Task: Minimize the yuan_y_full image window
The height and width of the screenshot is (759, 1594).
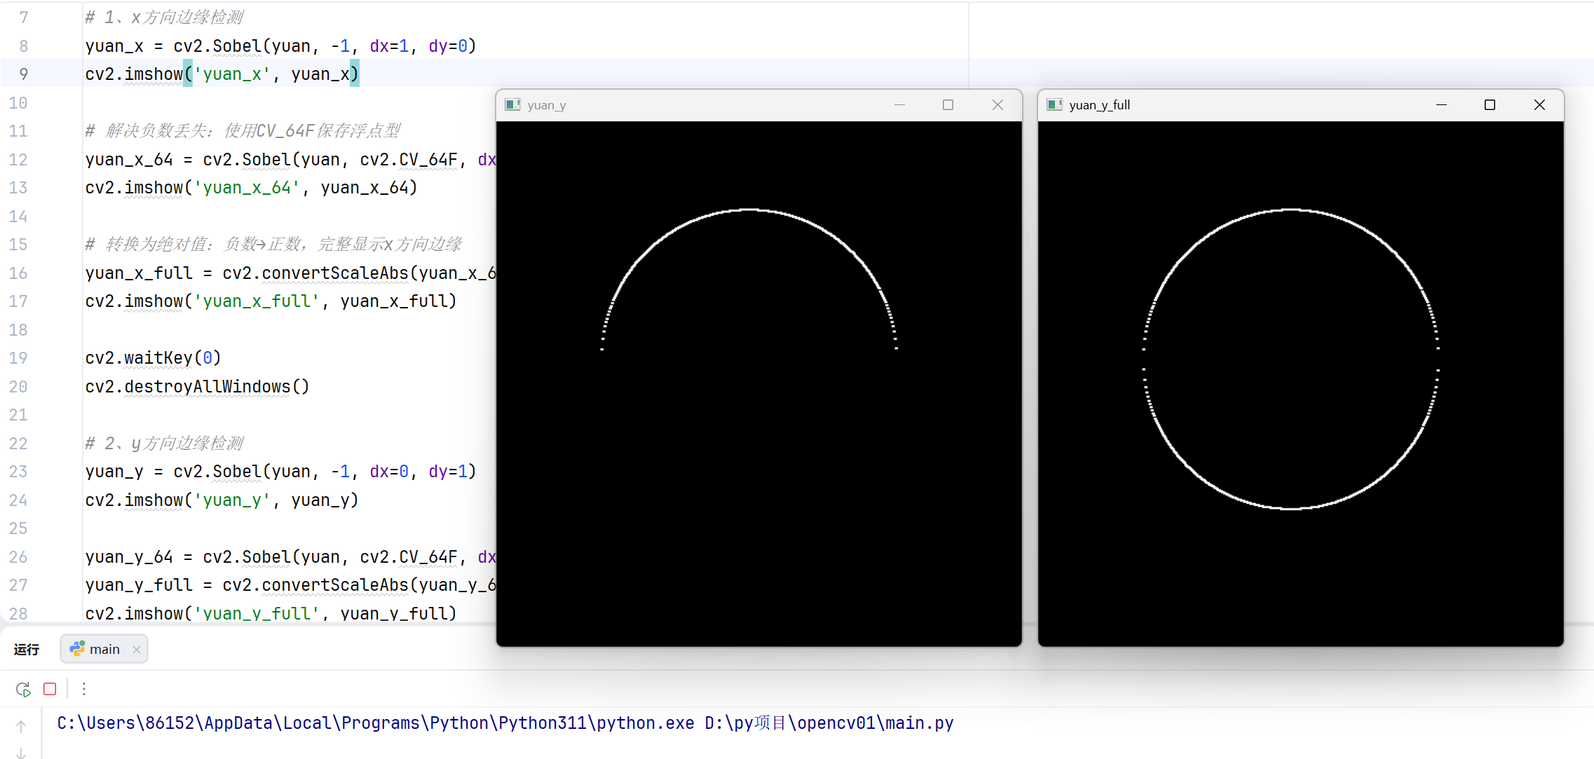Action: click(1441, 105)
